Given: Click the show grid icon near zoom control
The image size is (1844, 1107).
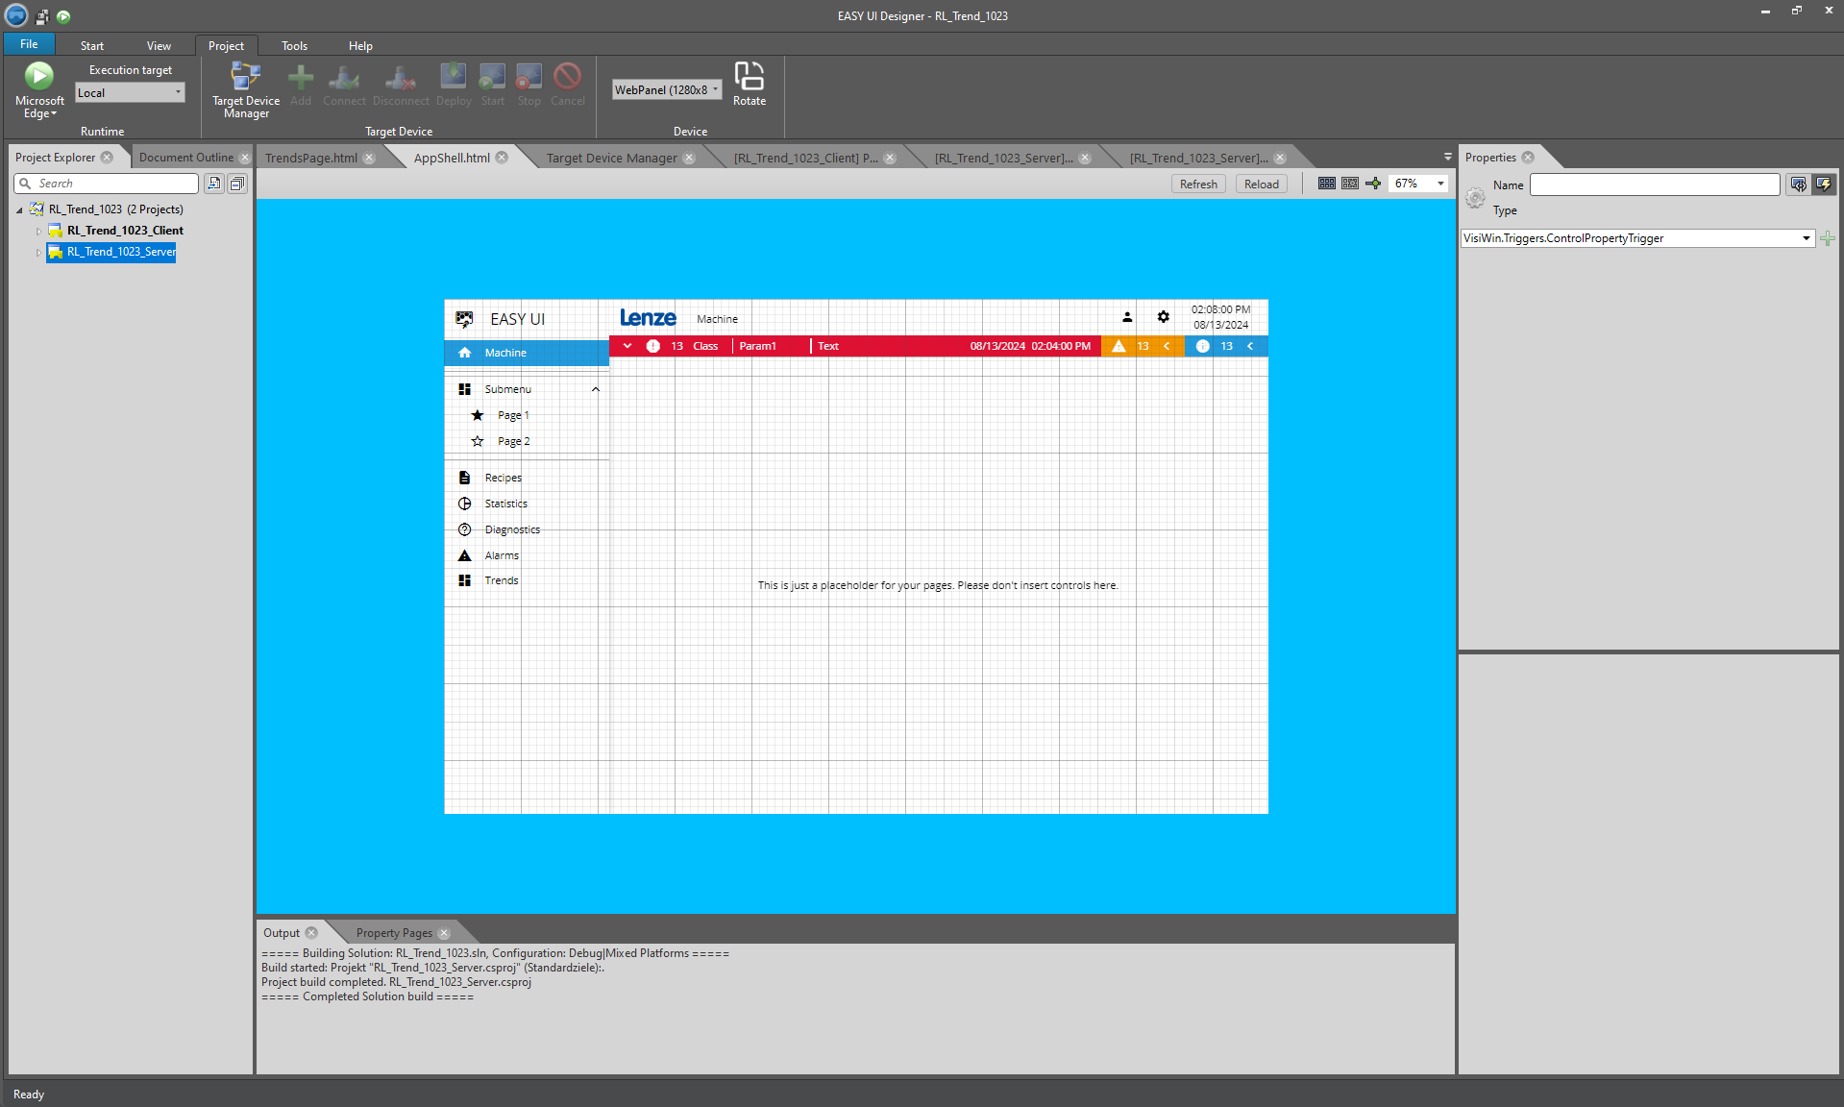Looking at the screenshot, I should pyautogui.click(x=1326, y=184).
